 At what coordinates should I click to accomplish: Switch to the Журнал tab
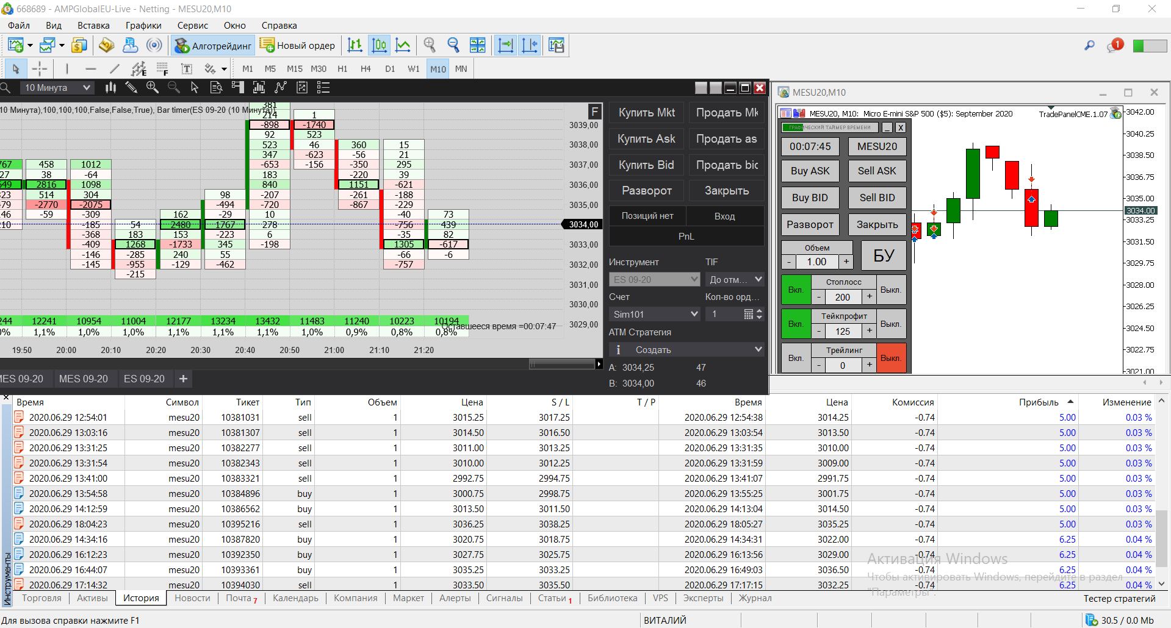pyautogui.click(x=755, y=598)
